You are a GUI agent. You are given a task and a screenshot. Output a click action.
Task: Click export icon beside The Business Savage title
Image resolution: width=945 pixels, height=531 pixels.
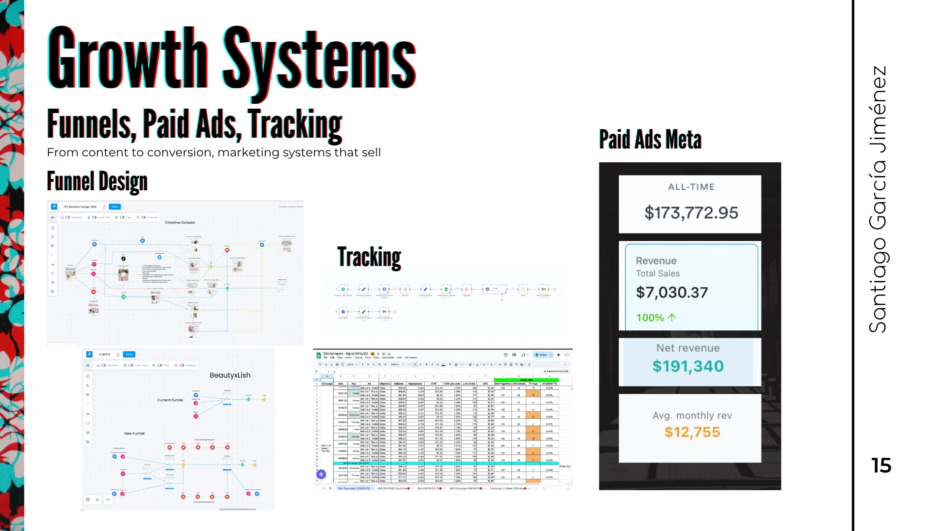tap(104, 207)
